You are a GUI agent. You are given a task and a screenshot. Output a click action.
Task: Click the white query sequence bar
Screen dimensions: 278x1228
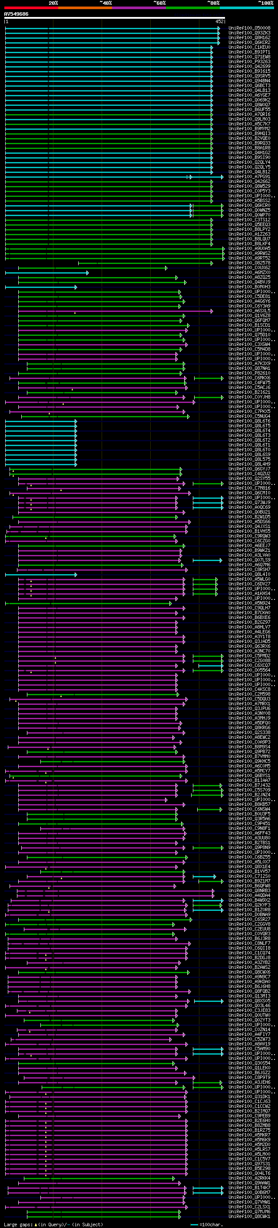coord(114,18)
